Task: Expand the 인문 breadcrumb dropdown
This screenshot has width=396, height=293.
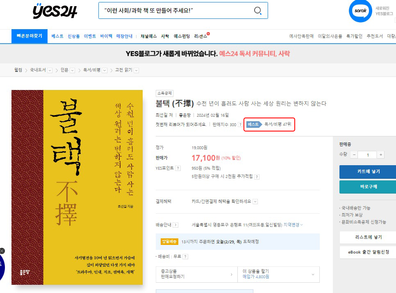Action: pyautogui.click(x=73, y=70)
